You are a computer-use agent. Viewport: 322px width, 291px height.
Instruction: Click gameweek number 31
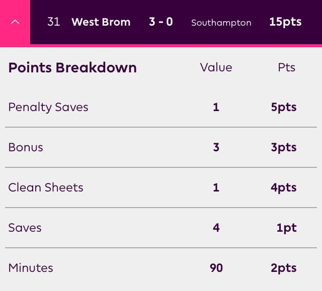53,22
